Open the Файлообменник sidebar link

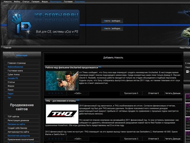pos(22,67)
